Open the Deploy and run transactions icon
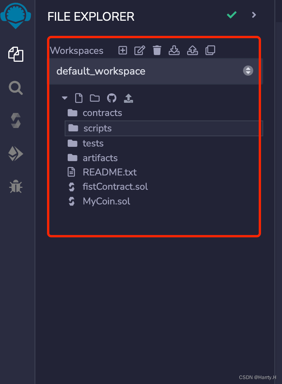Screen dimensions: 282x384 coord(16,154)
